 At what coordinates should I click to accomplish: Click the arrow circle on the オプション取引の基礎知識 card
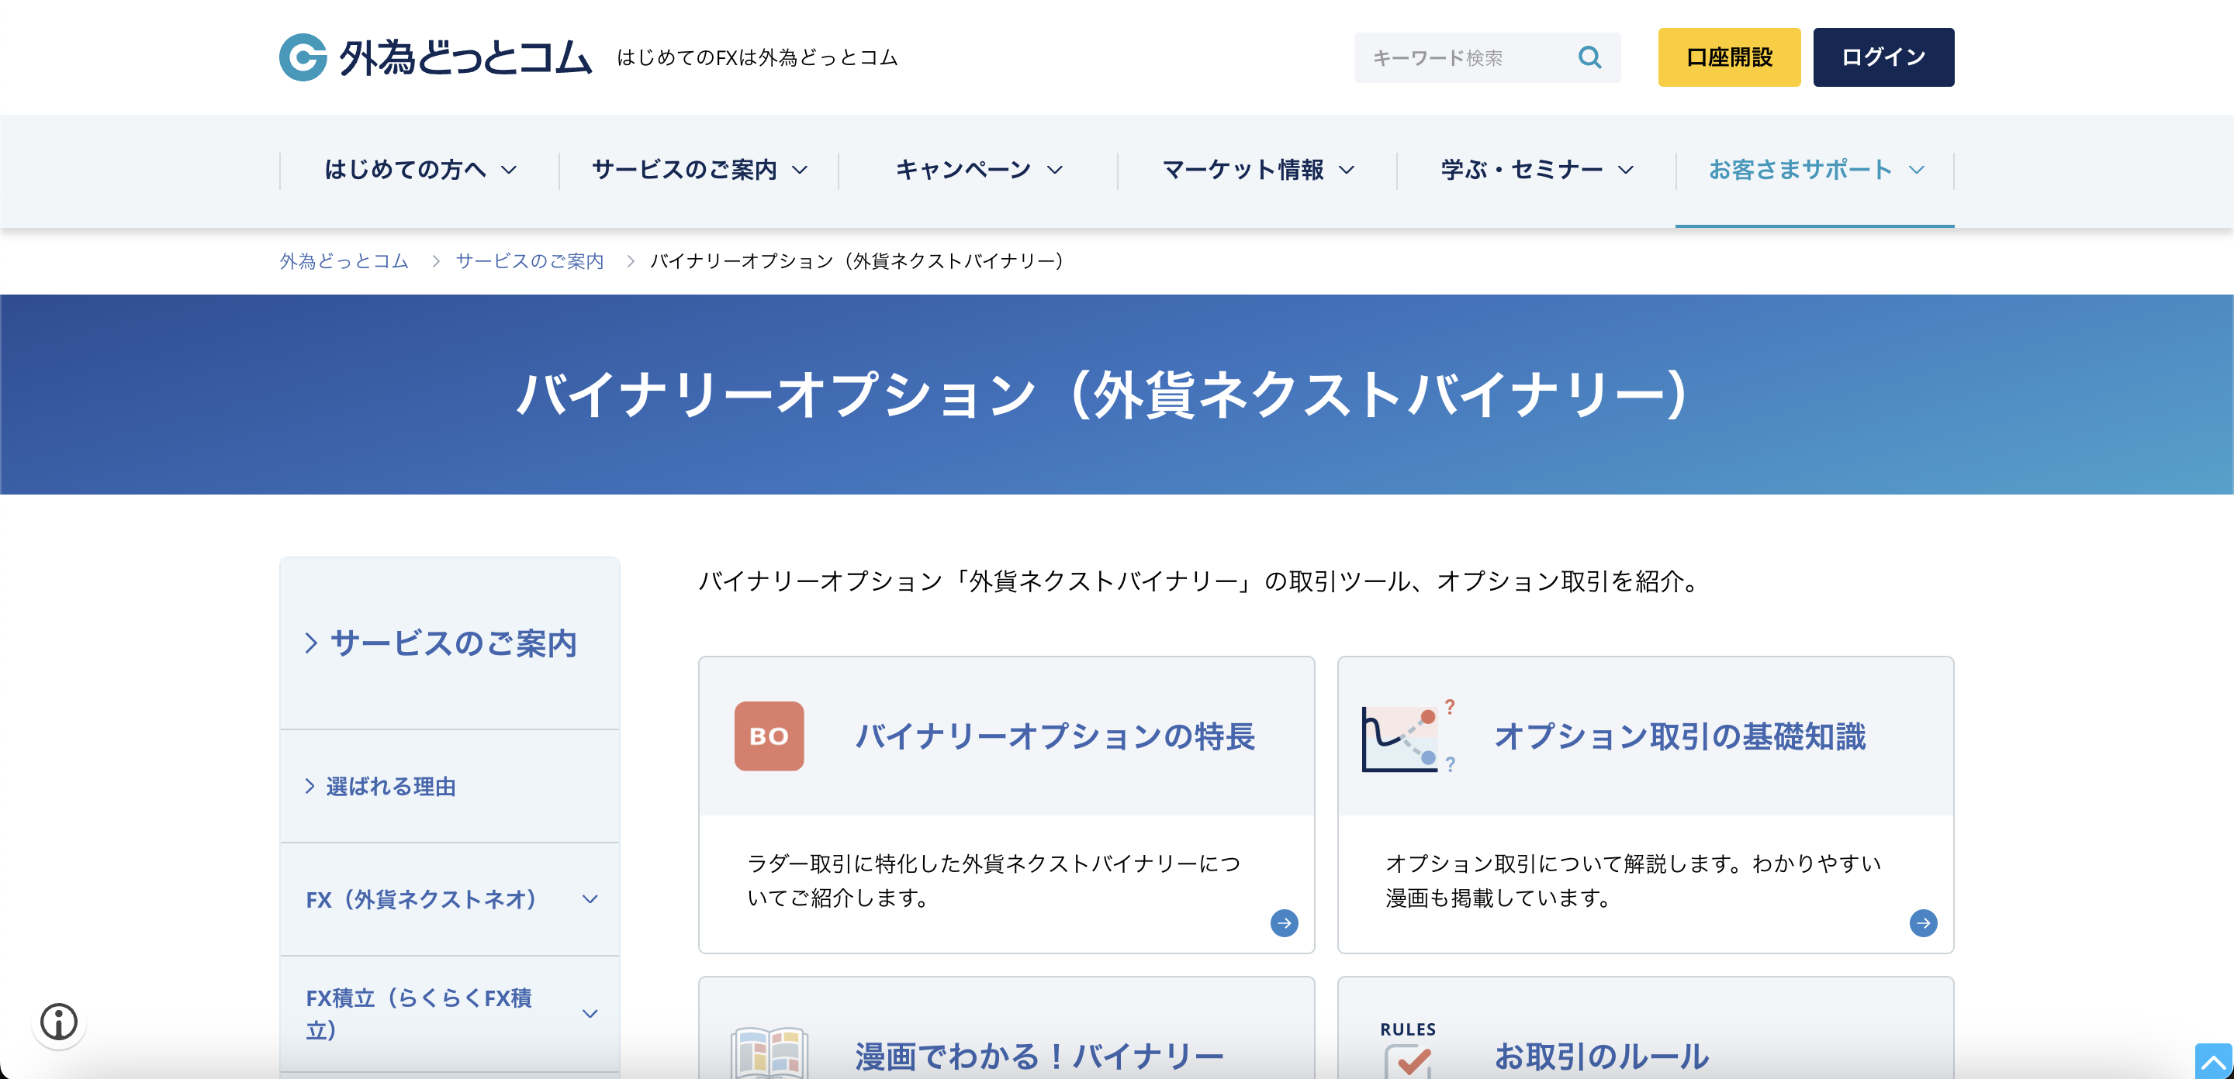point(1923,923)
